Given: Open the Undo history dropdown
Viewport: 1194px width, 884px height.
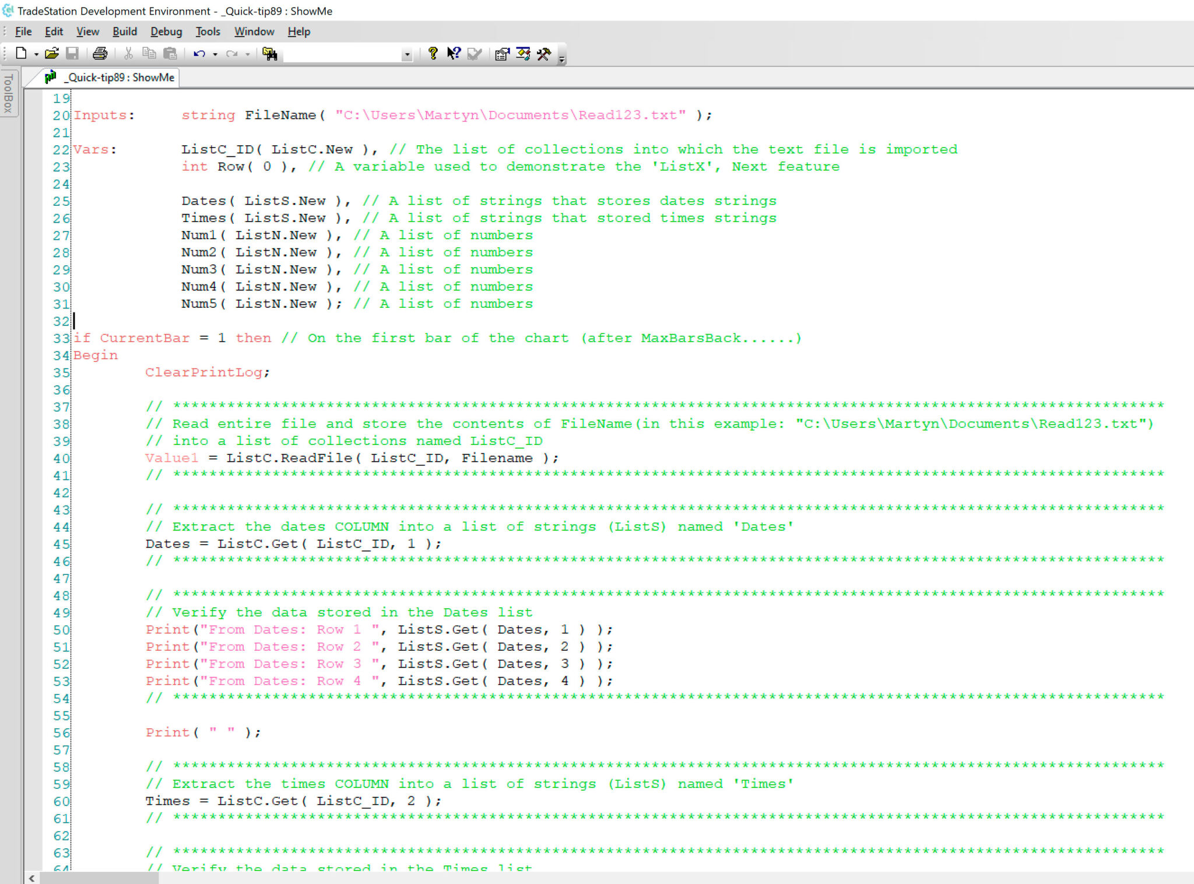Looking at the screenshot, I should tap(215, 54).
